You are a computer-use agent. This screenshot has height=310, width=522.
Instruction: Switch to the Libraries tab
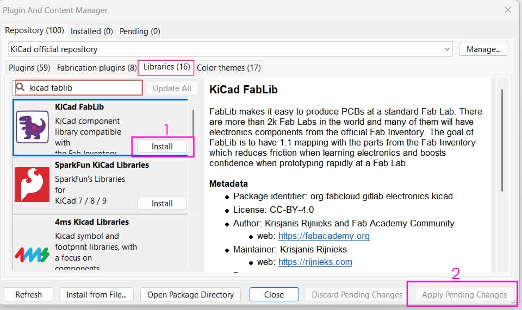166,67
